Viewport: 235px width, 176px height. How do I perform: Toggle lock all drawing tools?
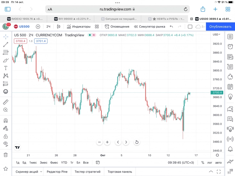click(6, 136)
